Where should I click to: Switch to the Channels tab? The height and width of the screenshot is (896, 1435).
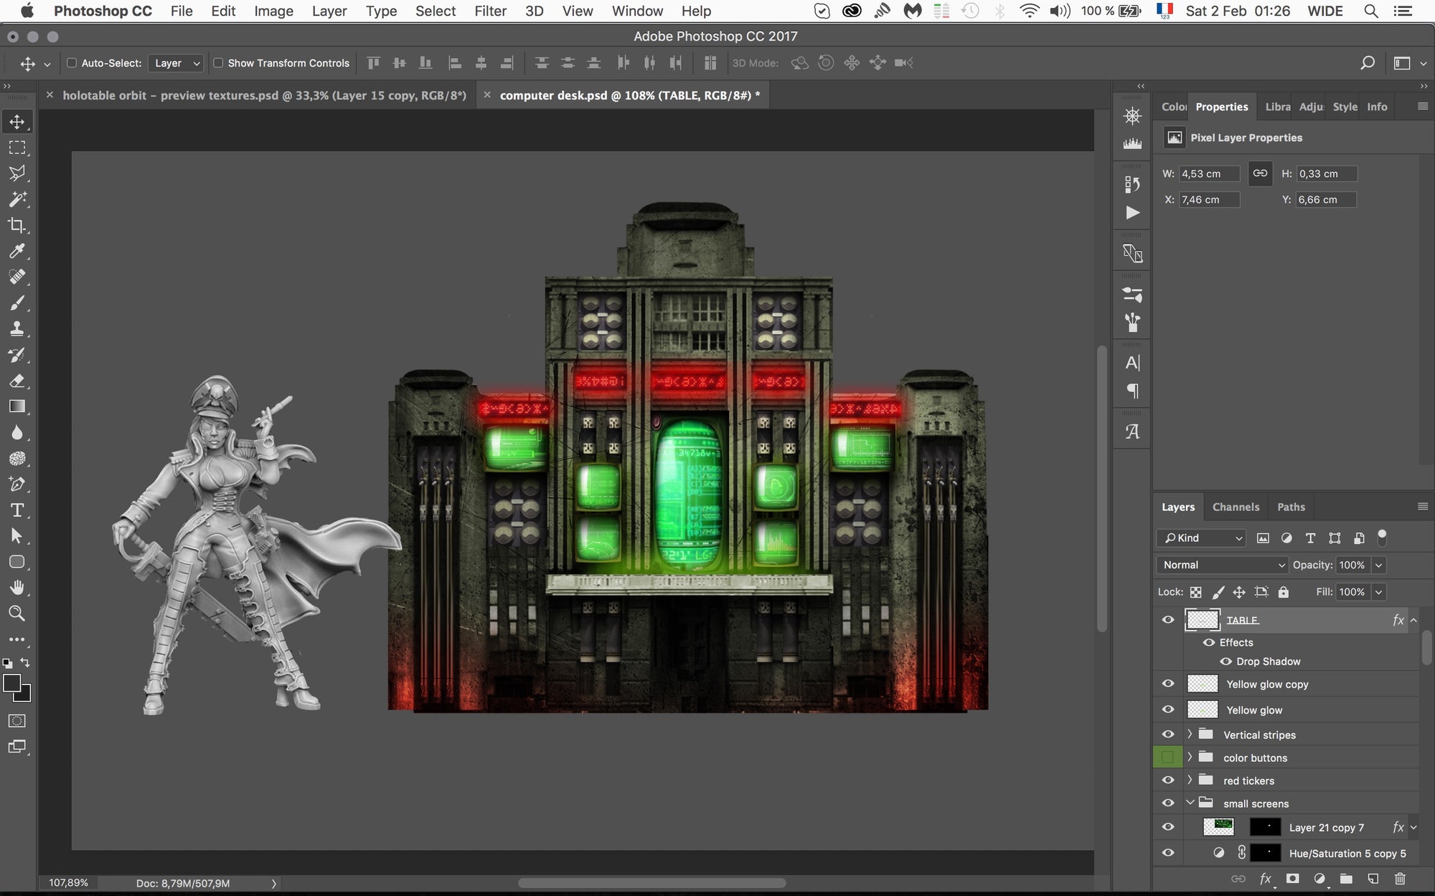tap(1236, 507)
